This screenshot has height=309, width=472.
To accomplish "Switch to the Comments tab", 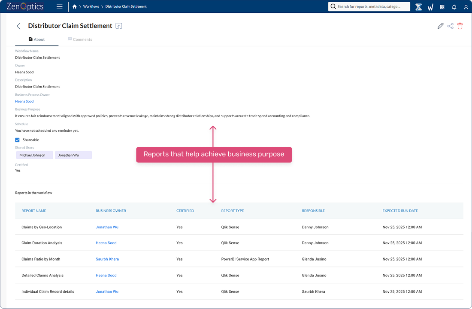I will click(80, 39).
